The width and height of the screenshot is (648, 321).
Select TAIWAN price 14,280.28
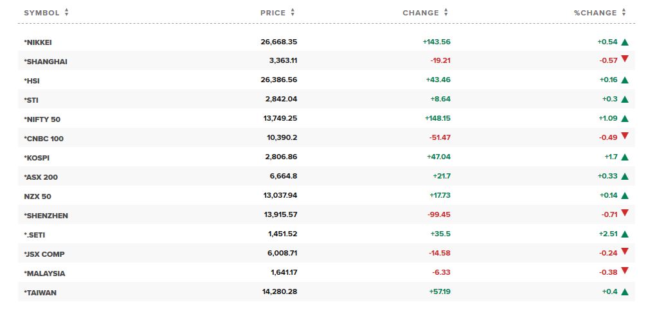click(x=280, y=291)
